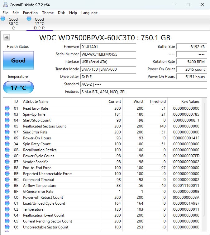210x235 pixels.
Task: Open the Theme menu
Action: [x=48, y=13]
